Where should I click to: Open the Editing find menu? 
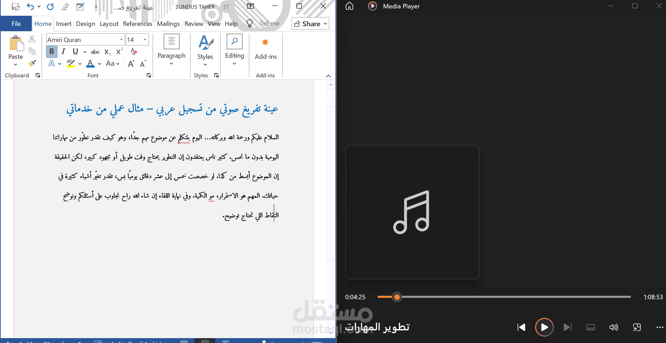click(235, 50)
